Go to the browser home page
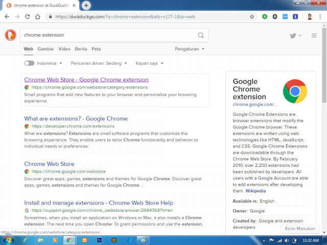This screenshot has width=327, height=245. click(x=38, y=16)
